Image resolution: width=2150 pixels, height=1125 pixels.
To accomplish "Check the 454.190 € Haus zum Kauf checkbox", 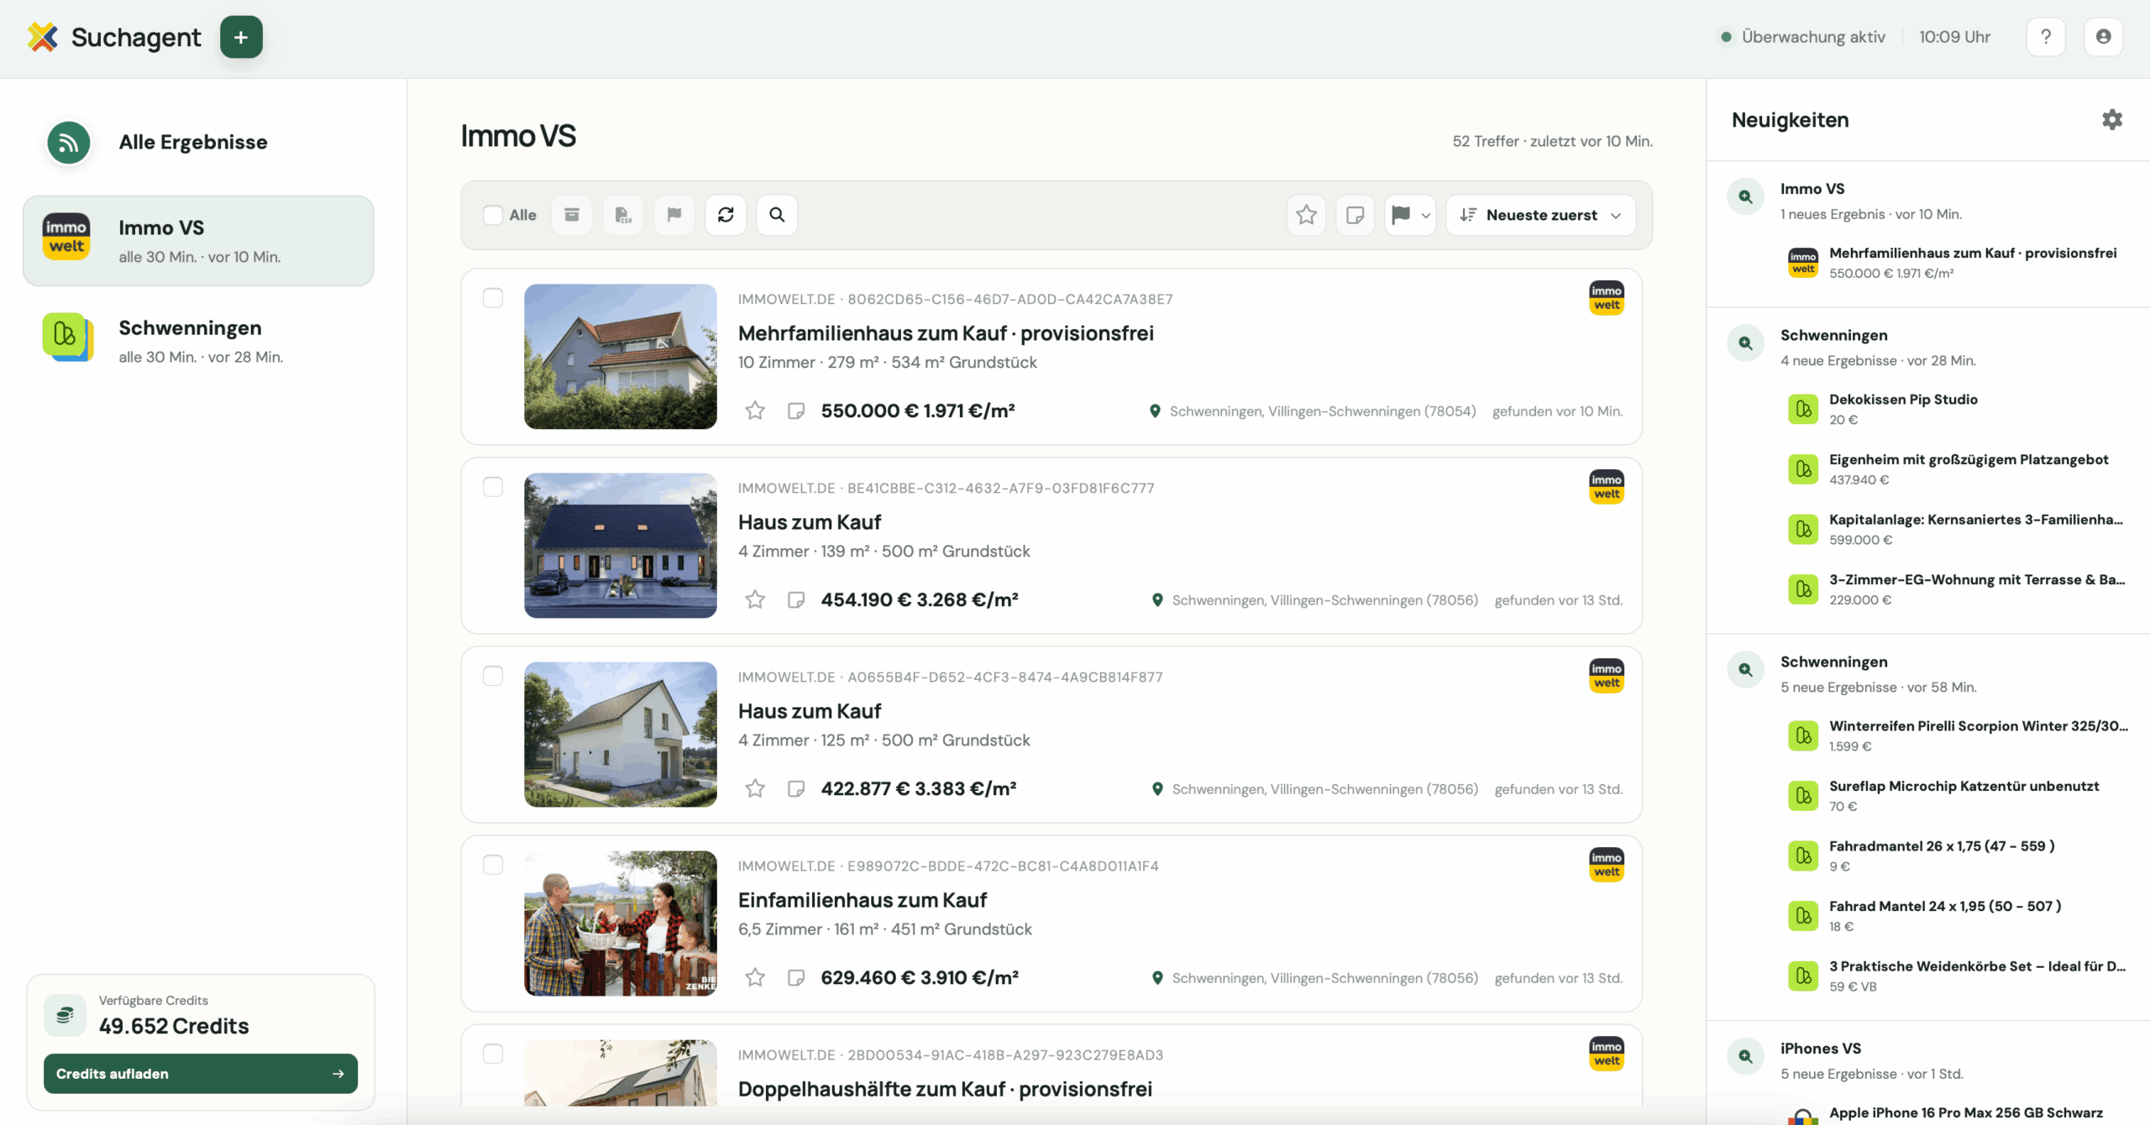I will [x=493, y=487].
